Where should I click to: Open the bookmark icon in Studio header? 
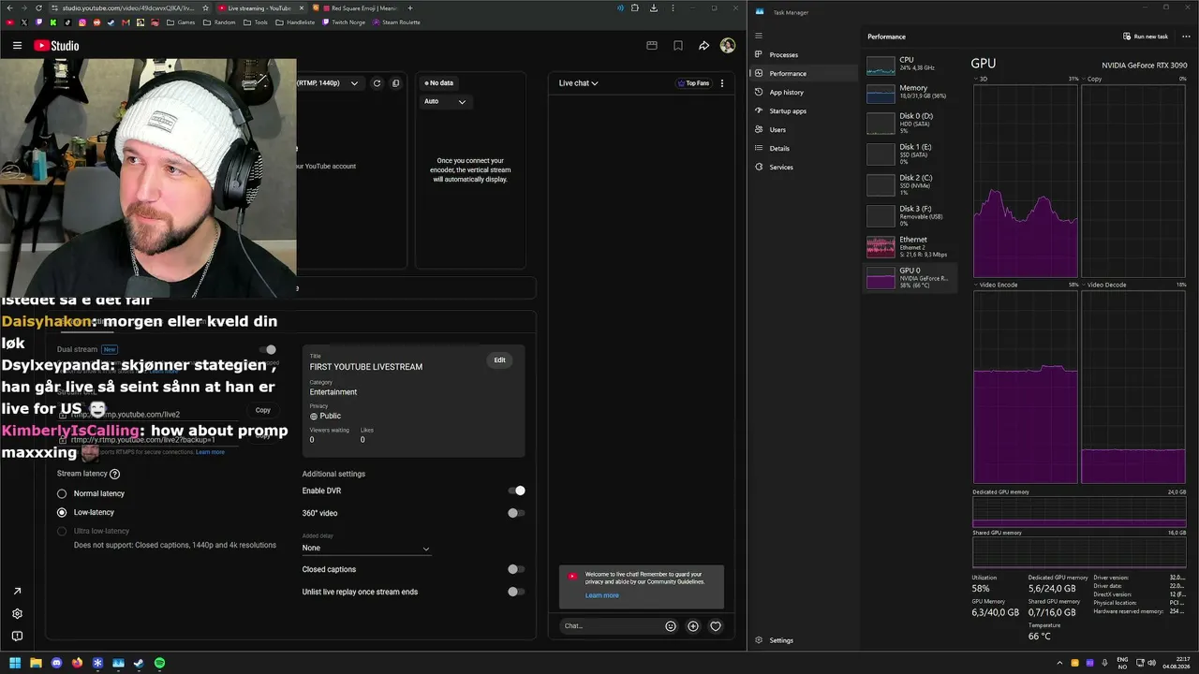678,45
